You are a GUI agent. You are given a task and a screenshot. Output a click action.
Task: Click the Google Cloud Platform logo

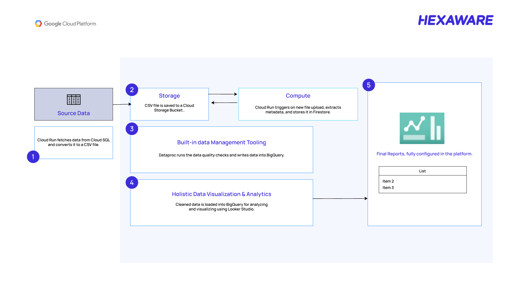(65, 24)
